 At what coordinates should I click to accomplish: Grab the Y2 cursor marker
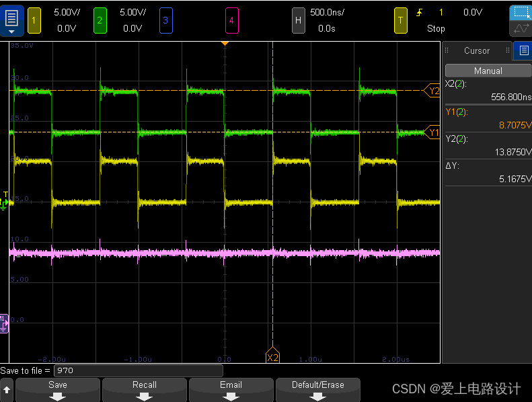[432, 91]
